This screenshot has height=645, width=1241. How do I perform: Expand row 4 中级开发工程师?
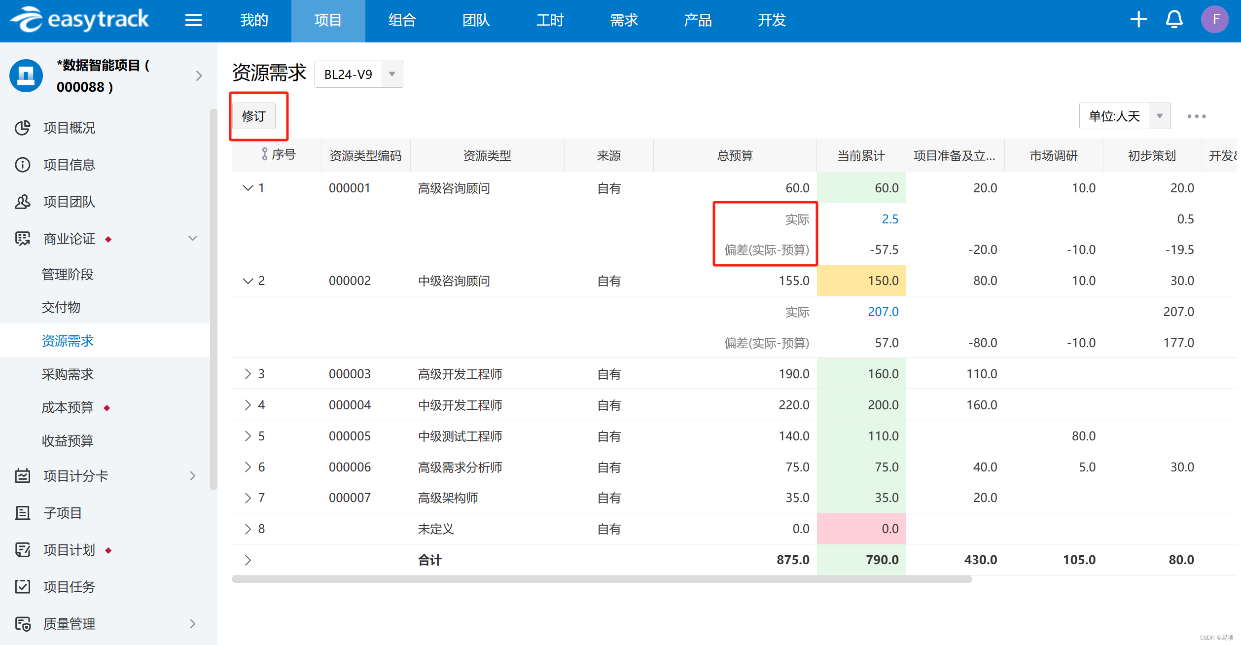(x=248, y=405)
